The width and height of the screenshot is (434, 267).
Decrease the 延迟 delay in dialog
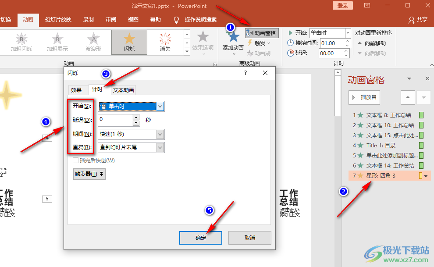pyautogui.click(x=136, y=123)
